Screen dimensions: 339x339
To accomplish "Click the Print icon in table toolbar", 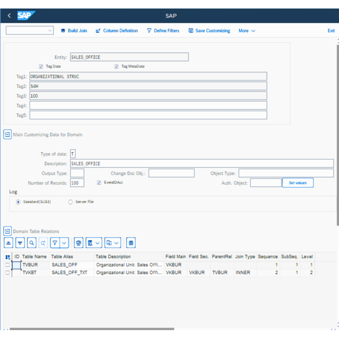I will [78, 243].
